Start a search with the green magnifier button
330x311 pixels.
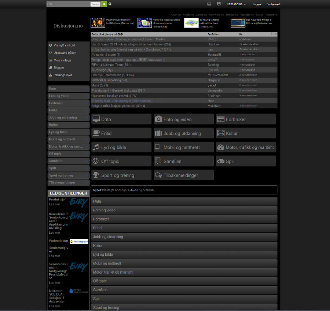click(x=103, y=4)
